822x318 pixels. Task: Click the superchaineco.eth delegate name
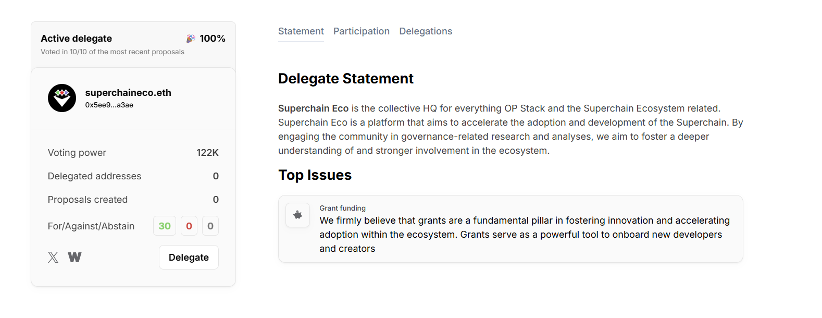click(x=128, y=93)
